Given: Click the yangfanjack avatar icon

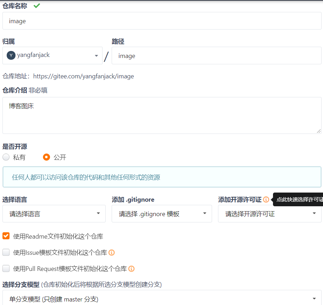Looking at the screenshot, I should point(11,56).
